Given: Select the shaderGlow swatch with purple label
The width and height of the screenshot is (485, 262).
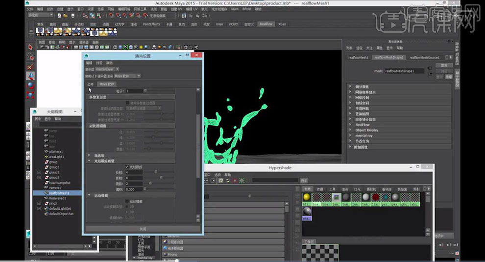Looking at the screenshot, I should (x=307, y=213).
